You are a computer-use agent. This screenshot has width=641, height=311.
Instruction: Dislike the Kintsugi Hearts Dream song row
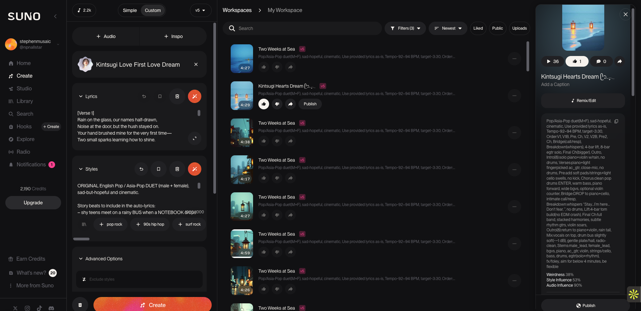[277, 104]
